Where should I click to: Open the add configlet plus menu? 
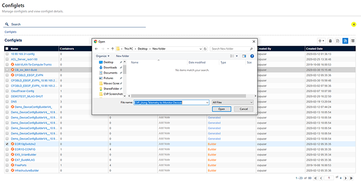point(321,41)
